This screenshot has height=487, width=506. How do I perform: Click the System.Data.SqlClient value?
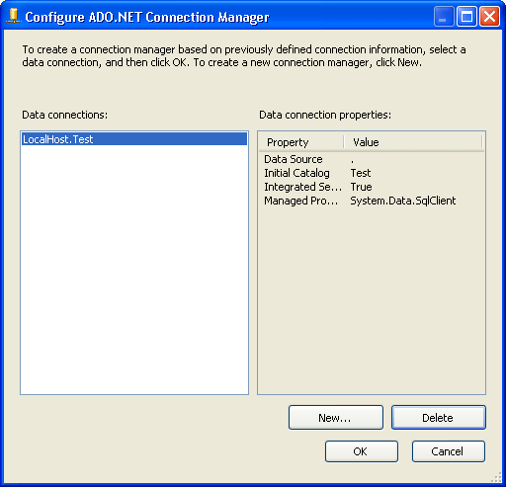(x=403, y=201)
